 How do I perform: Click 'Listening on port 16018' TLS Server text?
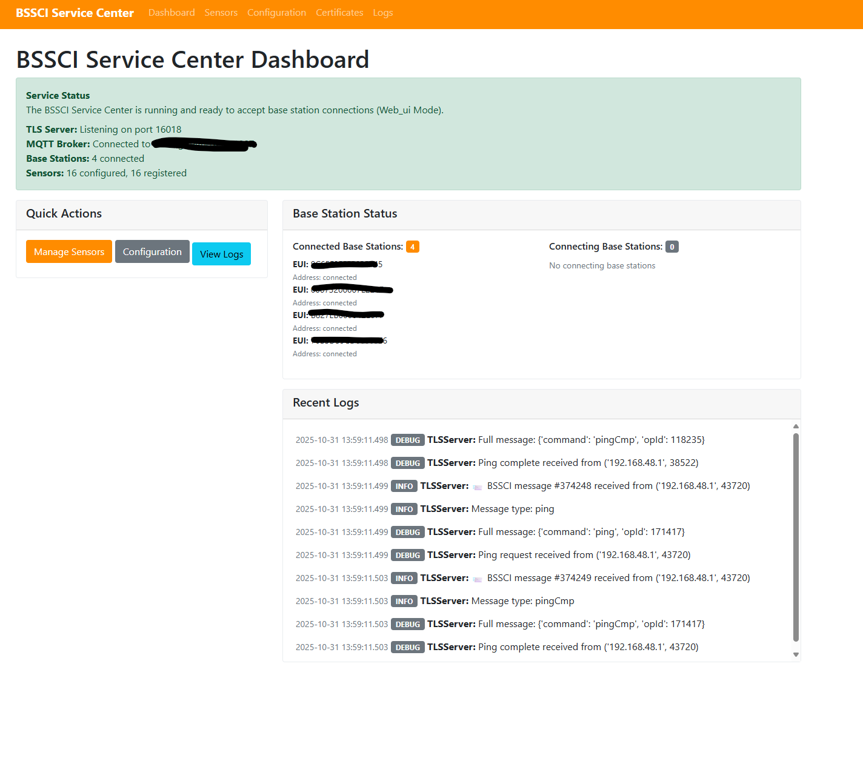tap(131, 129)
